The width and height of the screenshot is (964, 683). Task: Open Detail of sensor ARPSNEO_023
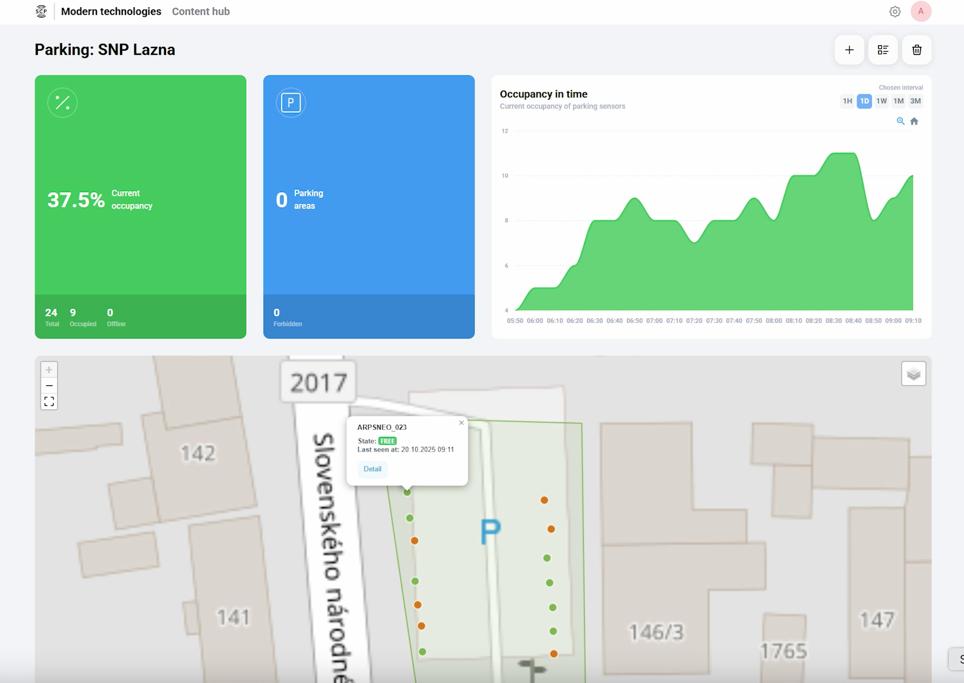pos(372,469)
